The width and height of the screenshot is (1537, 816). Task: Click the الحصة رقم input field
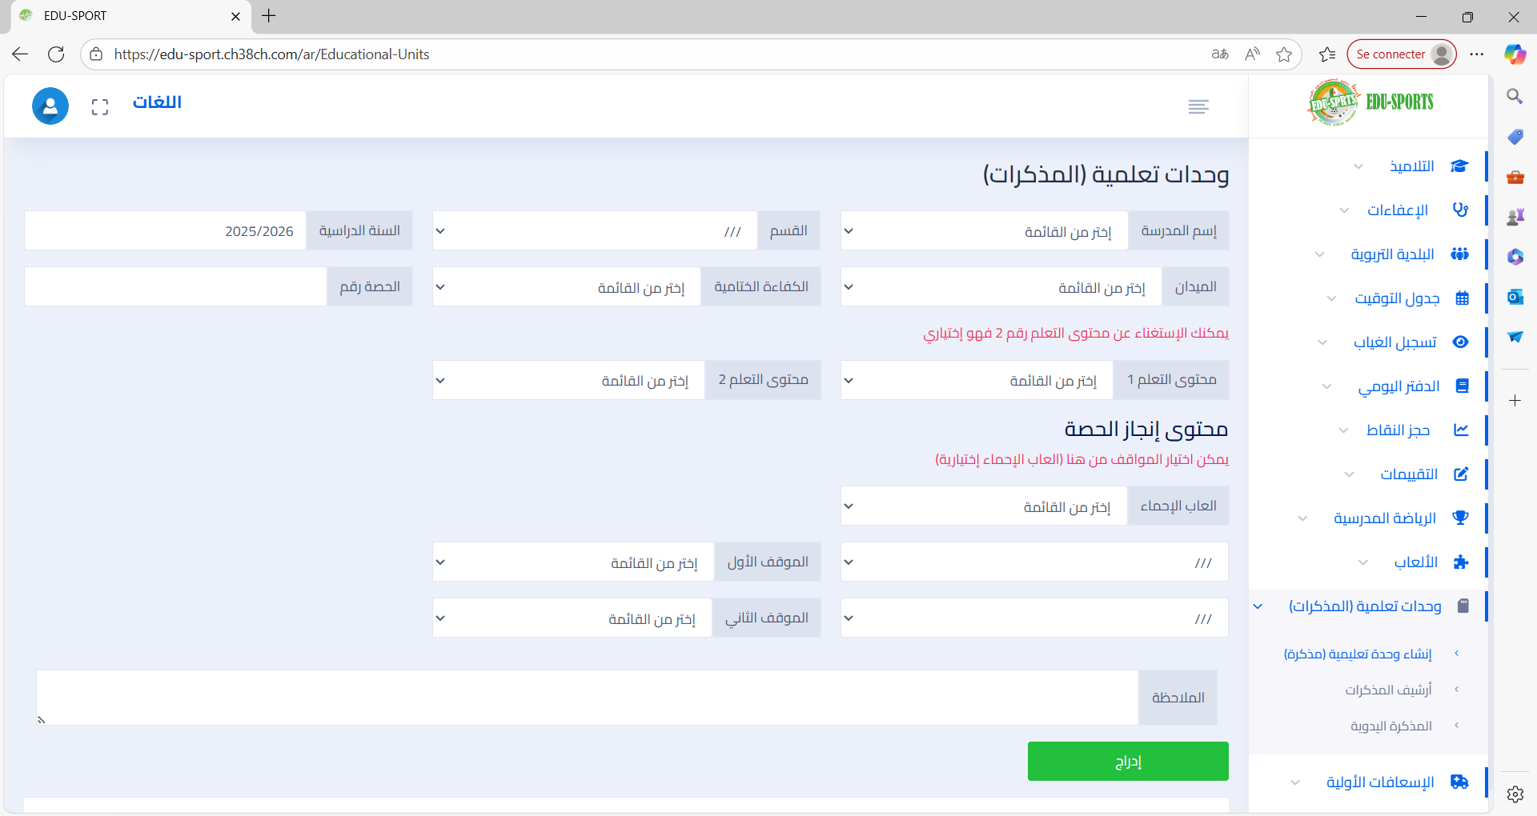(x=175, y=287)
